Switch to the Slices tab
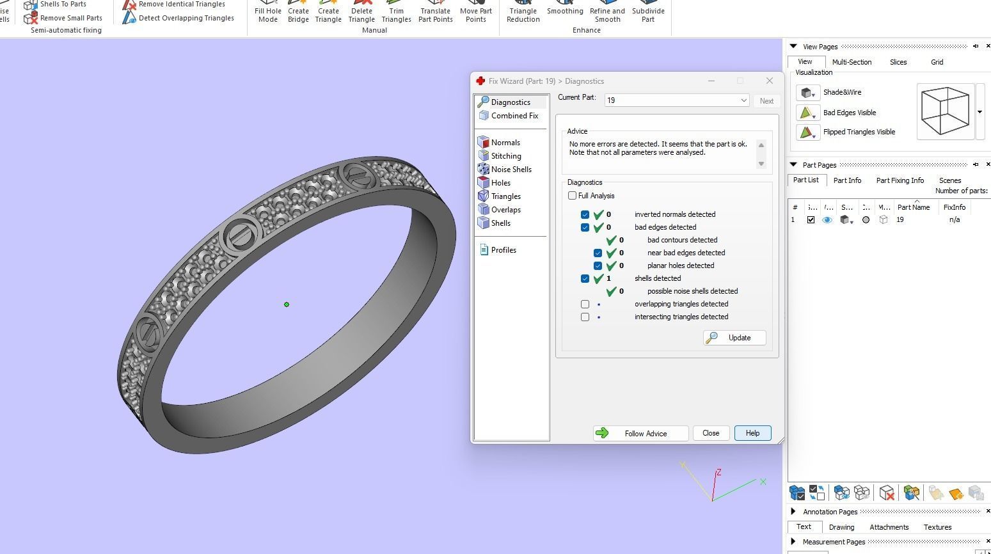The height and width of the screenshot is (554, 991). 898,62
